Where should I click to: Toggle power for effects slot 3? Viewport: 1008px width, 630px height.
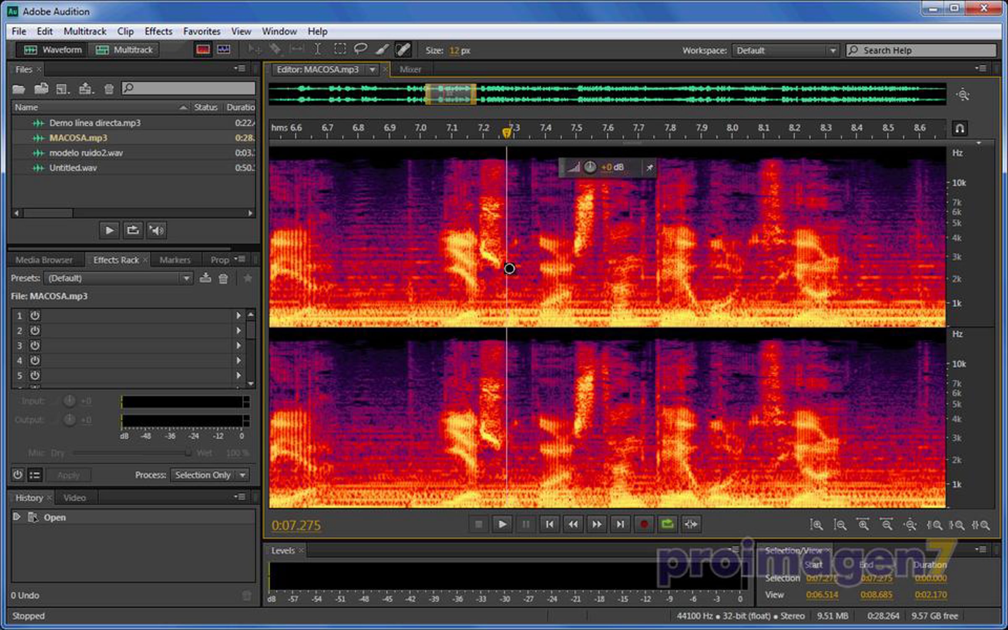pos(35,346)
